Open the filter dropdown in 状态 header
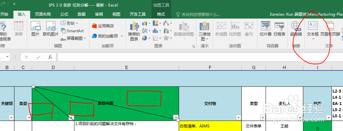The image size is (343, 131). (x=328, y=117)
